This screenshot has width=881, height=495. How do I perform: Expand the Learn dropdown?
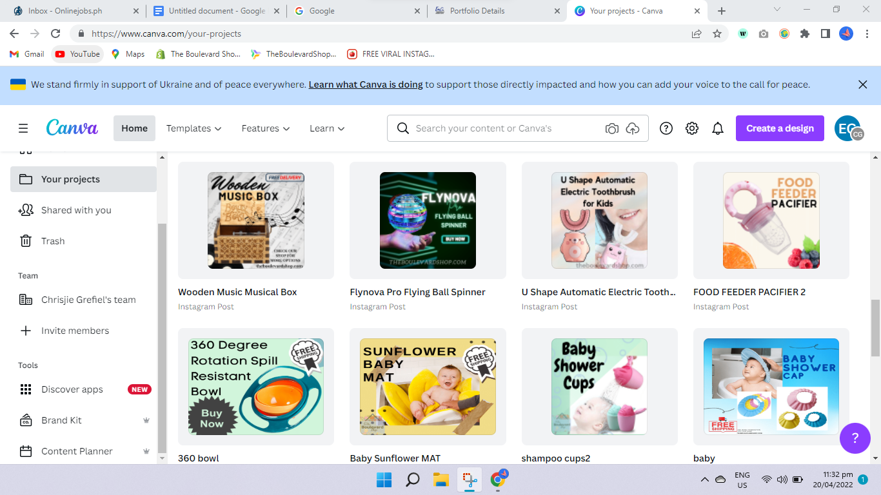(327, 128)
